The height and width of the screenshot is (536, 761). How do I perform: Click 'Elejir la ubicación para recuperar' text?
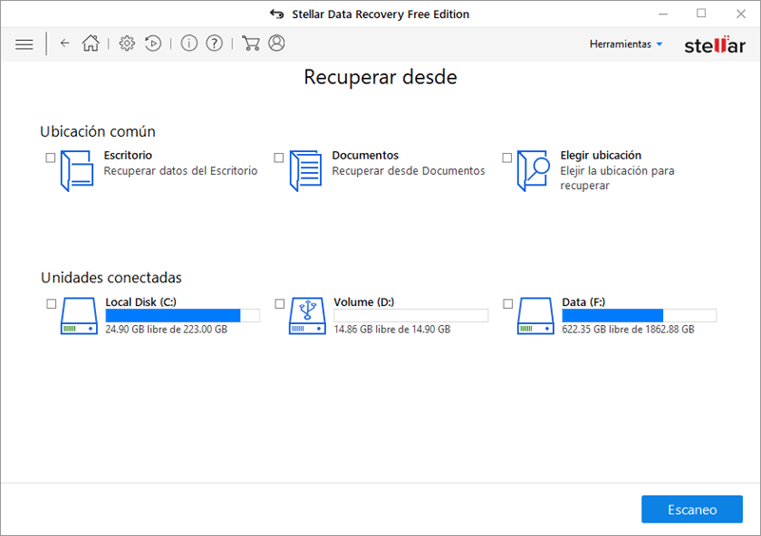click(618, 178)
